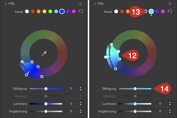Select the white master channel in right panel
Viewport: 177px width, 118px height.
pyautogui.click(x=116, y=11)
